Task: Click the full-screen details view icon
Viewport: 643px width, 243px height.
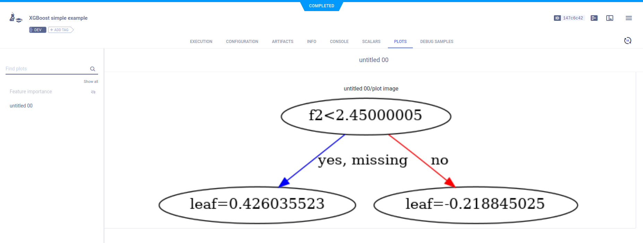Action: click(610, 18)
